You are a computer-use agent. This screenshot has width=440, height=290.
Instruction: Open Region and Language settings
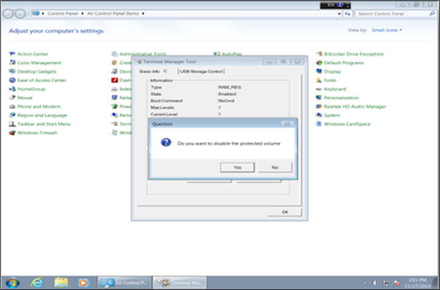coord(42,115)
